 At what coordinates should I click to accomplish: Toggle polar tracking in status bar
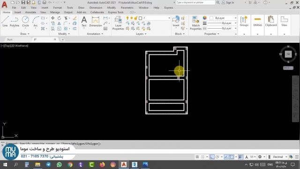(x=217, y=157)
